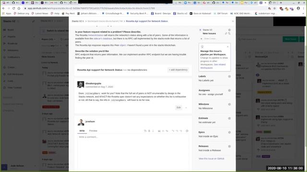Click into the Write a comment field

click(x=133, y=151)
